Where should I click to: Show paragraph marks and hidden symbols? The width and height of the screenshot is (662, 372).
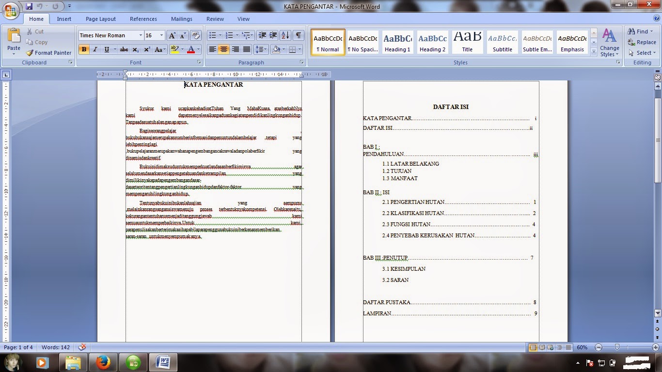299,35
